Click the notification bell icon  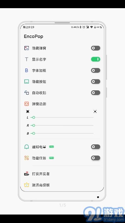[x=27, y=147]
